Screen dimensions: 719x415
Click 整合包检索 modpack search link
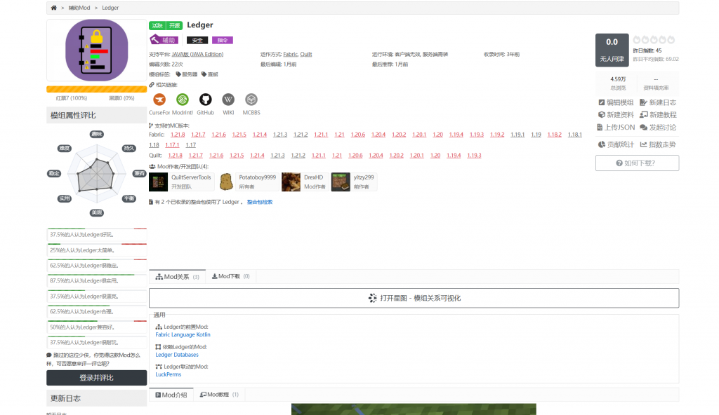point(260,202)
